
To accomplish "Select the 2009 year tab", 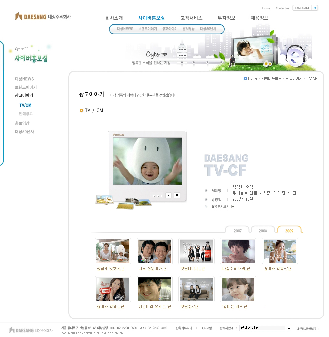I will (x=289, y=231).
